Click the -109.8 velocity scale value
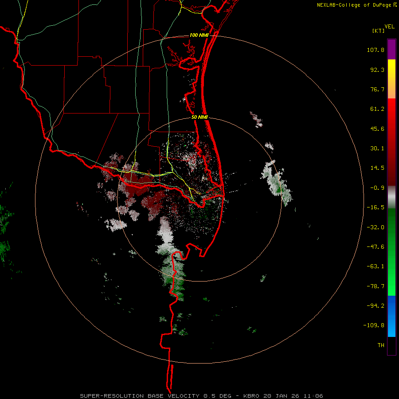399x399 pixels. 374,325
